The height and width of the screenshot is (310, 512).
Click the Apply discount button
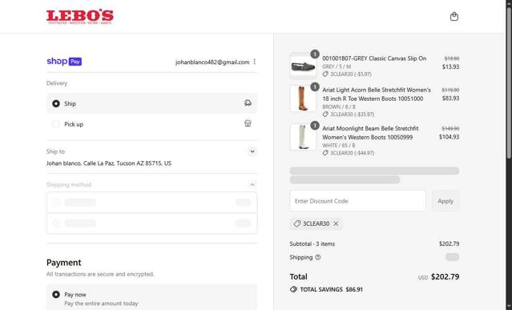coord(445,201)
